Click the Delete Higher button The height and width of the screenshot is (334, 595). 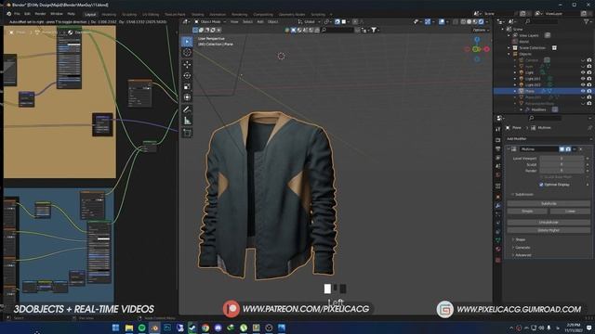(x=549, y=230)
